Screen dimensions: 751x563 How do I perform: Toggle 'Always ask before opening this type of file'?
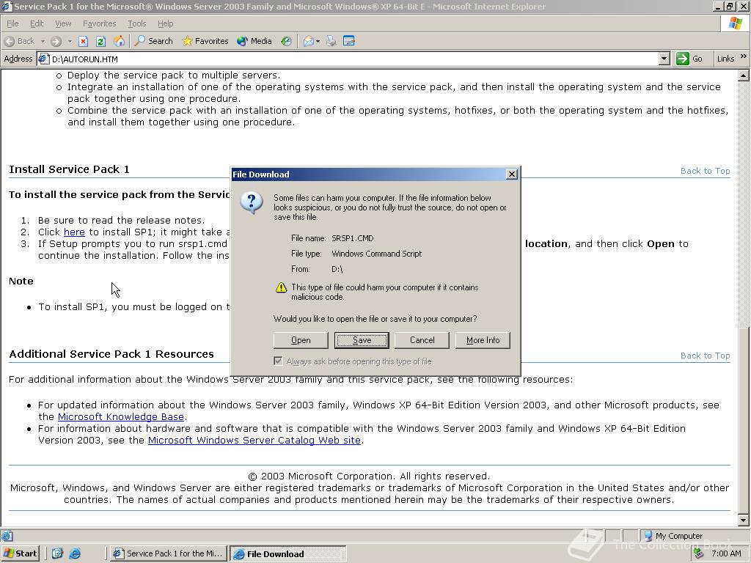(278, 361)
